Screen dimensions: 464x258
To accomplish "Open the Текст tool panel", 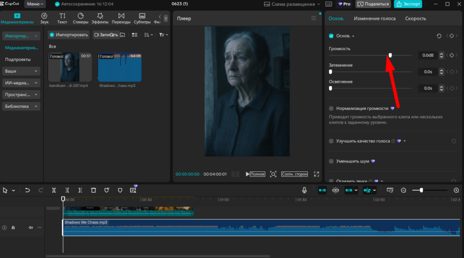I will pos(62,18).
